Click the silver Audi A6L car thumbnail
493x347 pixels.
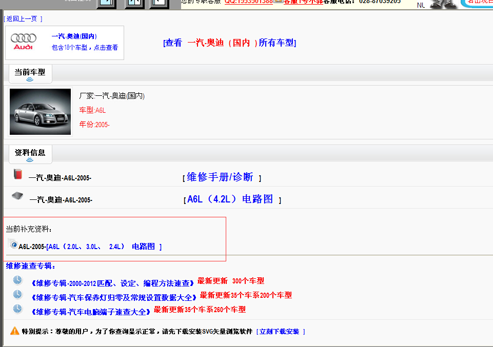tap(40, 112)
